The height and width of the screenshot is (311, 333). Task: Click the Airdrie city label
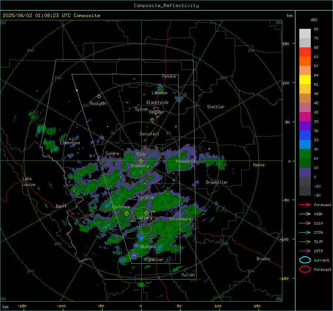coord(146,197)
